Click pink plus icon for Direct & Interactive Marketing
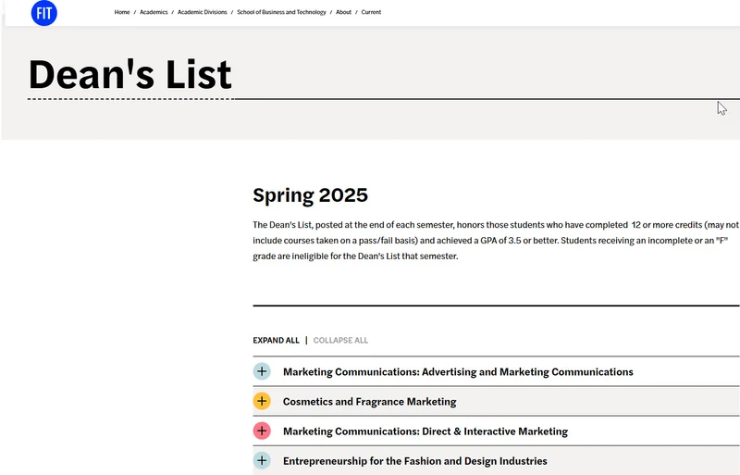Image resolution: width=740 pixels, height=475 pixels. [262, 431]
